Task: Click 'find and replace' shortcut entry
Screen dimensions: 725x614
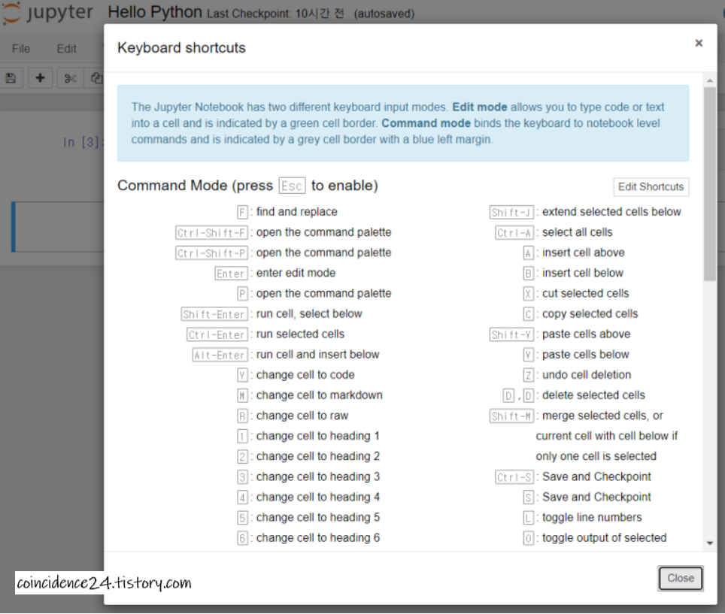Action: [x=297, y=212]
